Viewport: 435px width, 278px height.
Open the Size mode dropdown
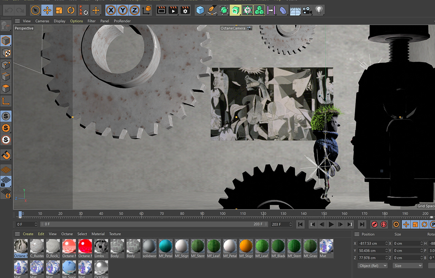tap(407, 266)
